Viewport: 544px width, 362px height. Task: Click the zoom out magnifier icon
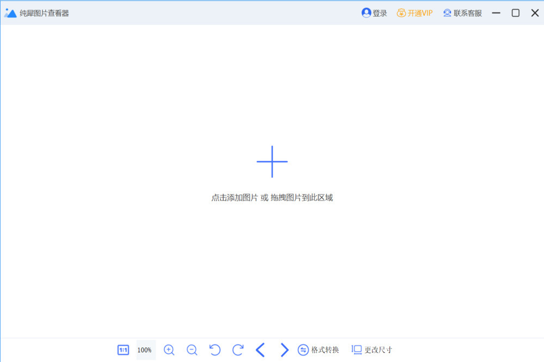tap(192, 350)
